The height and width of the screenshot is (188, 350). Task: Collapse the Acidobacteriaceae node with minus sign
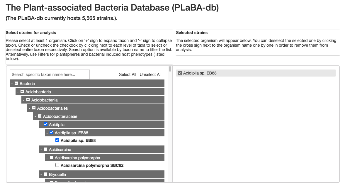(x=35, y=117)
